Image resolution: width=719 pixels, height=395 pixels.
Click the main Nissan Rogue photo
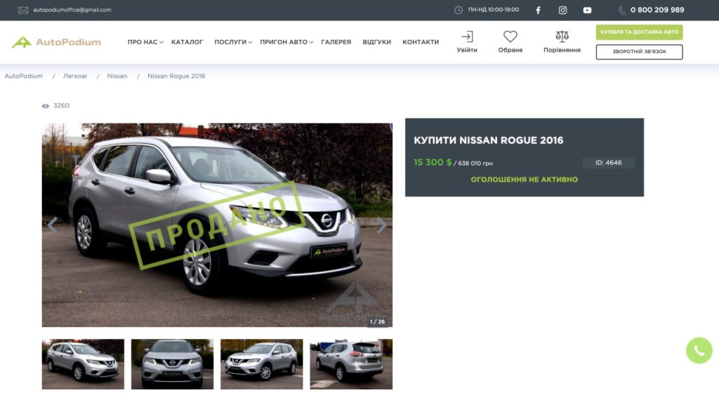pos(217,225)
